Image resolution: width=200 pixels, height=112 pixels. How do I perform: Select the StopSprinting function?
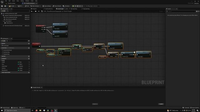tap(6, 54)
